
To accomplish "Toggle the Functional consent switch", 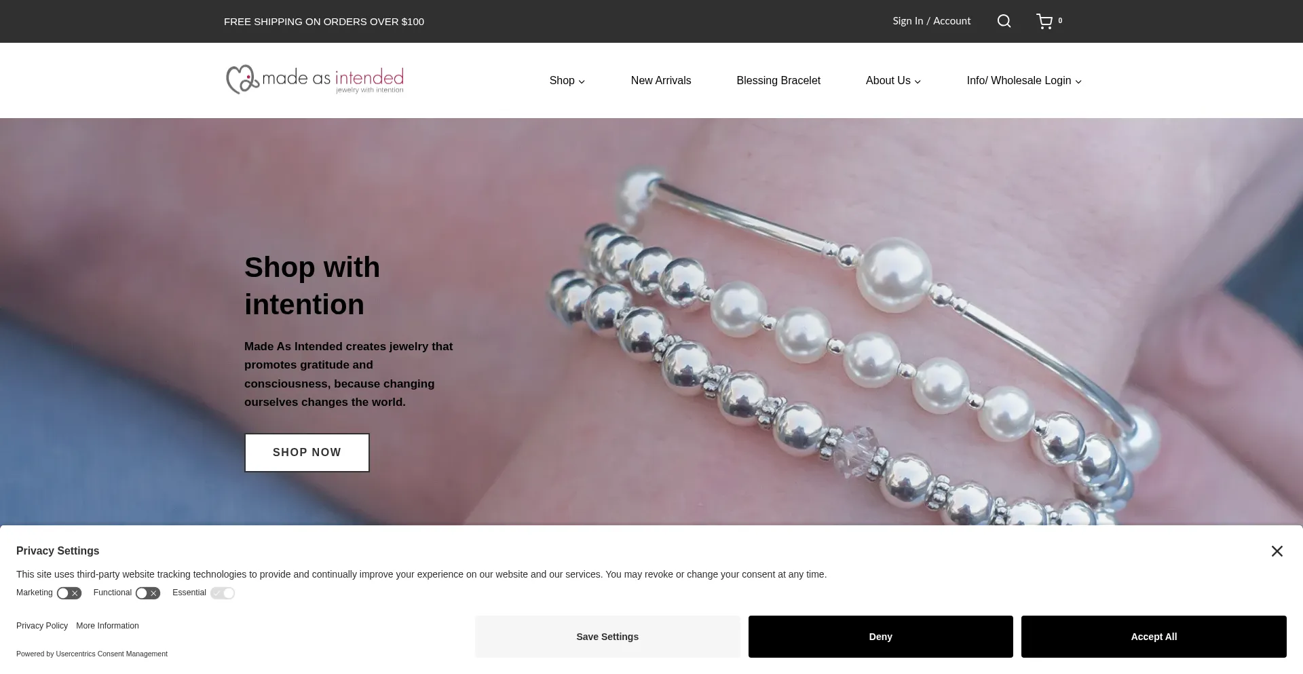I will coord(148,593).
